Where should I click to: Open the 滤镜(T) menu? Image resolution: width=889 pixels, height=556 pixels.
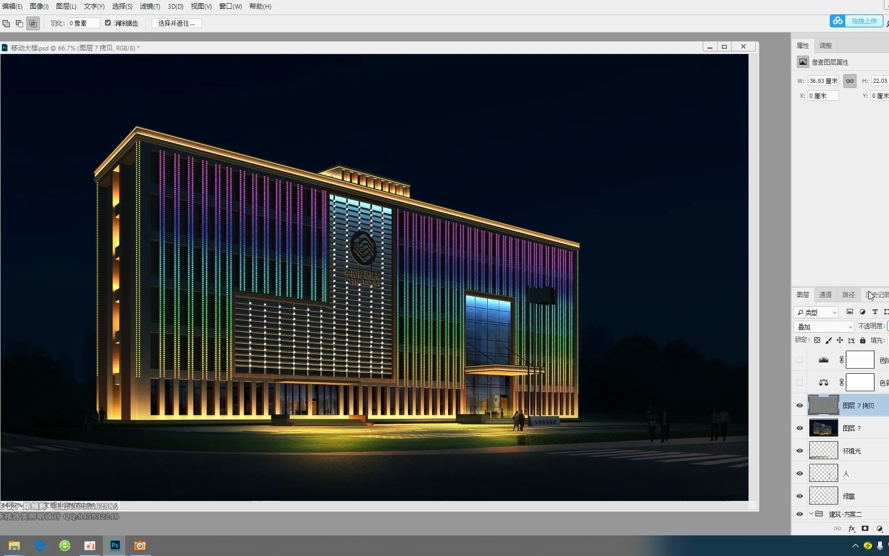(150, 6)
